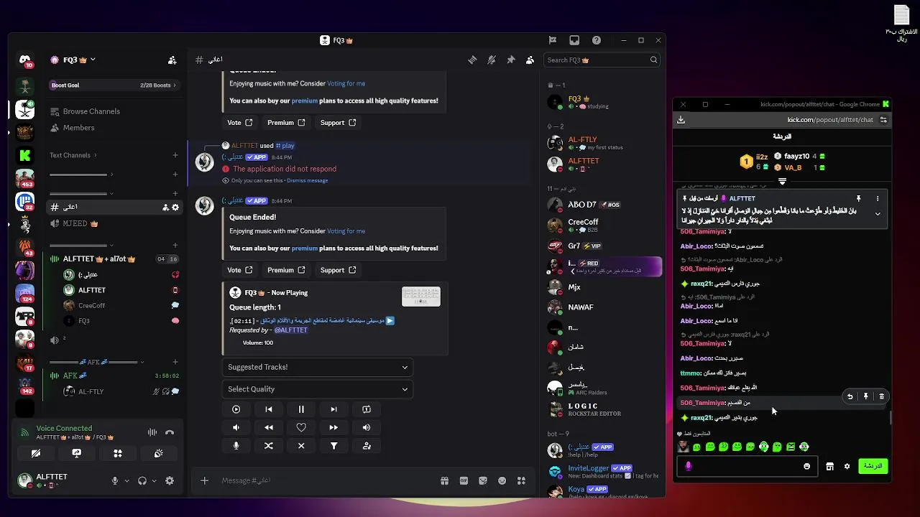Viewport: 920px width, 517px height.
Task: Open Members list item
Action: point(113,128)
